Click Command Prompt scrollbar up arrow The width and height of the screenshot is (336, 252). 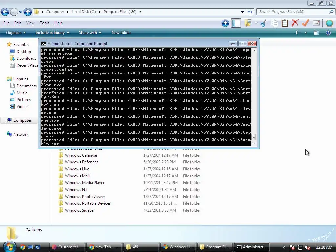[254, 51]
